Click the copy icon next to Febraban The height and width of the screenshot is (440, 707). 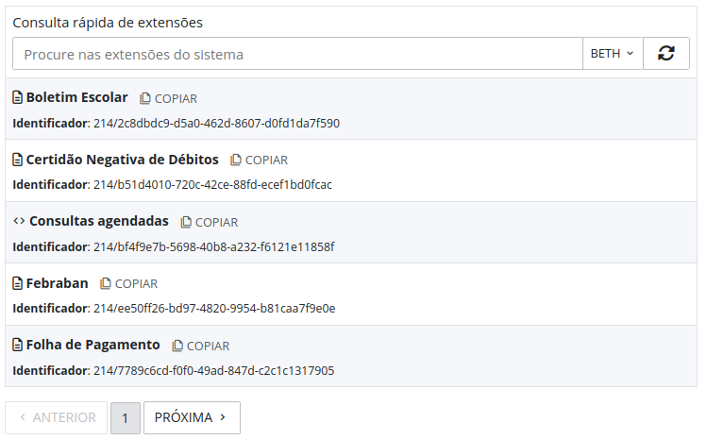tap(106, 283)
